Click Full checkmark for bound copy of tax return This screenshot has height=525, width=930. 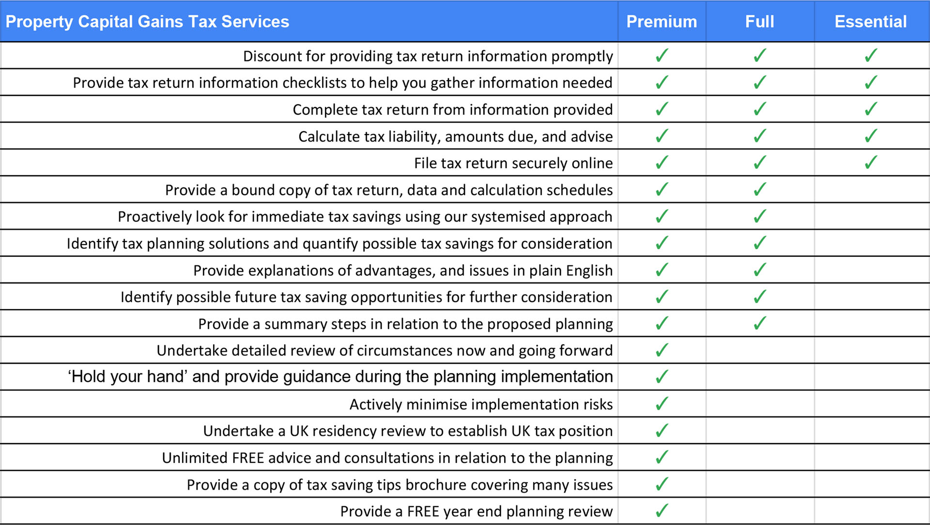pyautogui.click(x=759, y=189)
